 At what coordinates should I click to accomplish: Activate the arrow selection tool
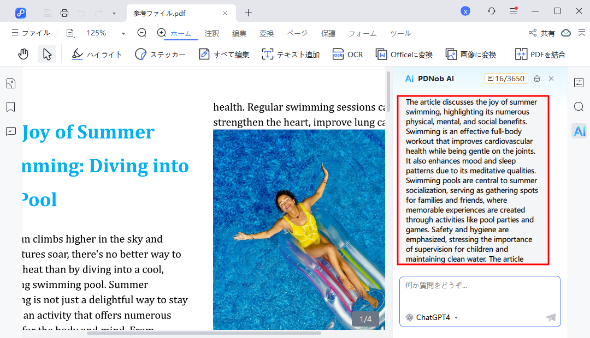point(47,54)
